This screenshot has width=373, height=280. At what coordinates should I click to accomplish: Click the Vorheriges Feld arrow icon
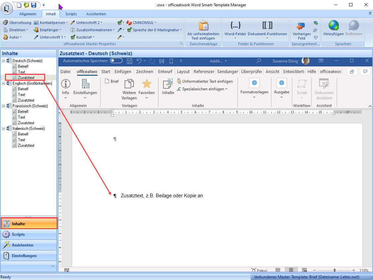pyautogui.click(x=301, y=26)
